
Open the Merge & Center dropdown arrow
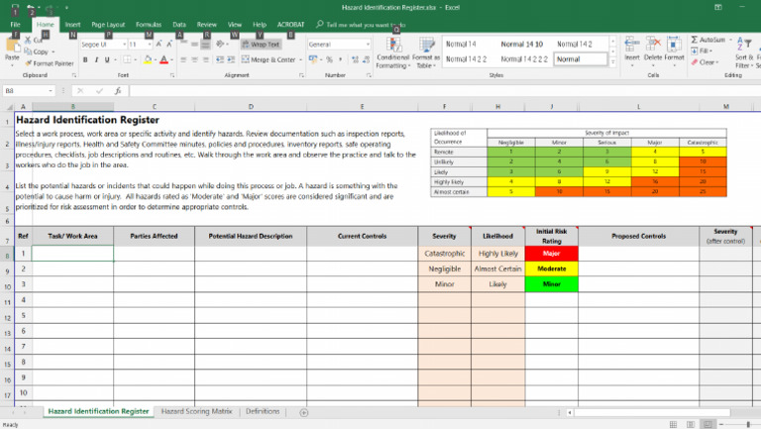(299, 59)
